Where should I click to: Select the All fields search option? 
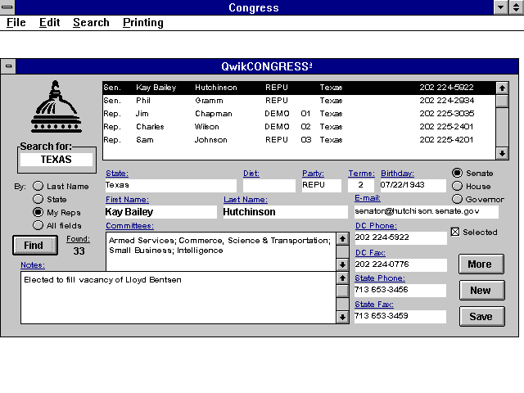pyautogui.click(x=38, y=225)
